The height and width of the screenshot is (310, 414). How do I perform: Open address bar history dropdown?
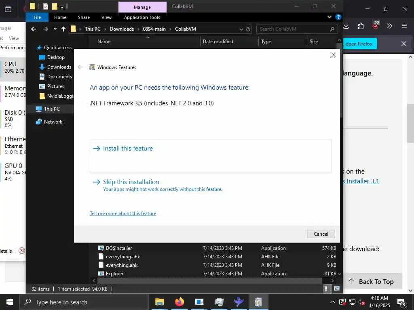tap(241, 29)
